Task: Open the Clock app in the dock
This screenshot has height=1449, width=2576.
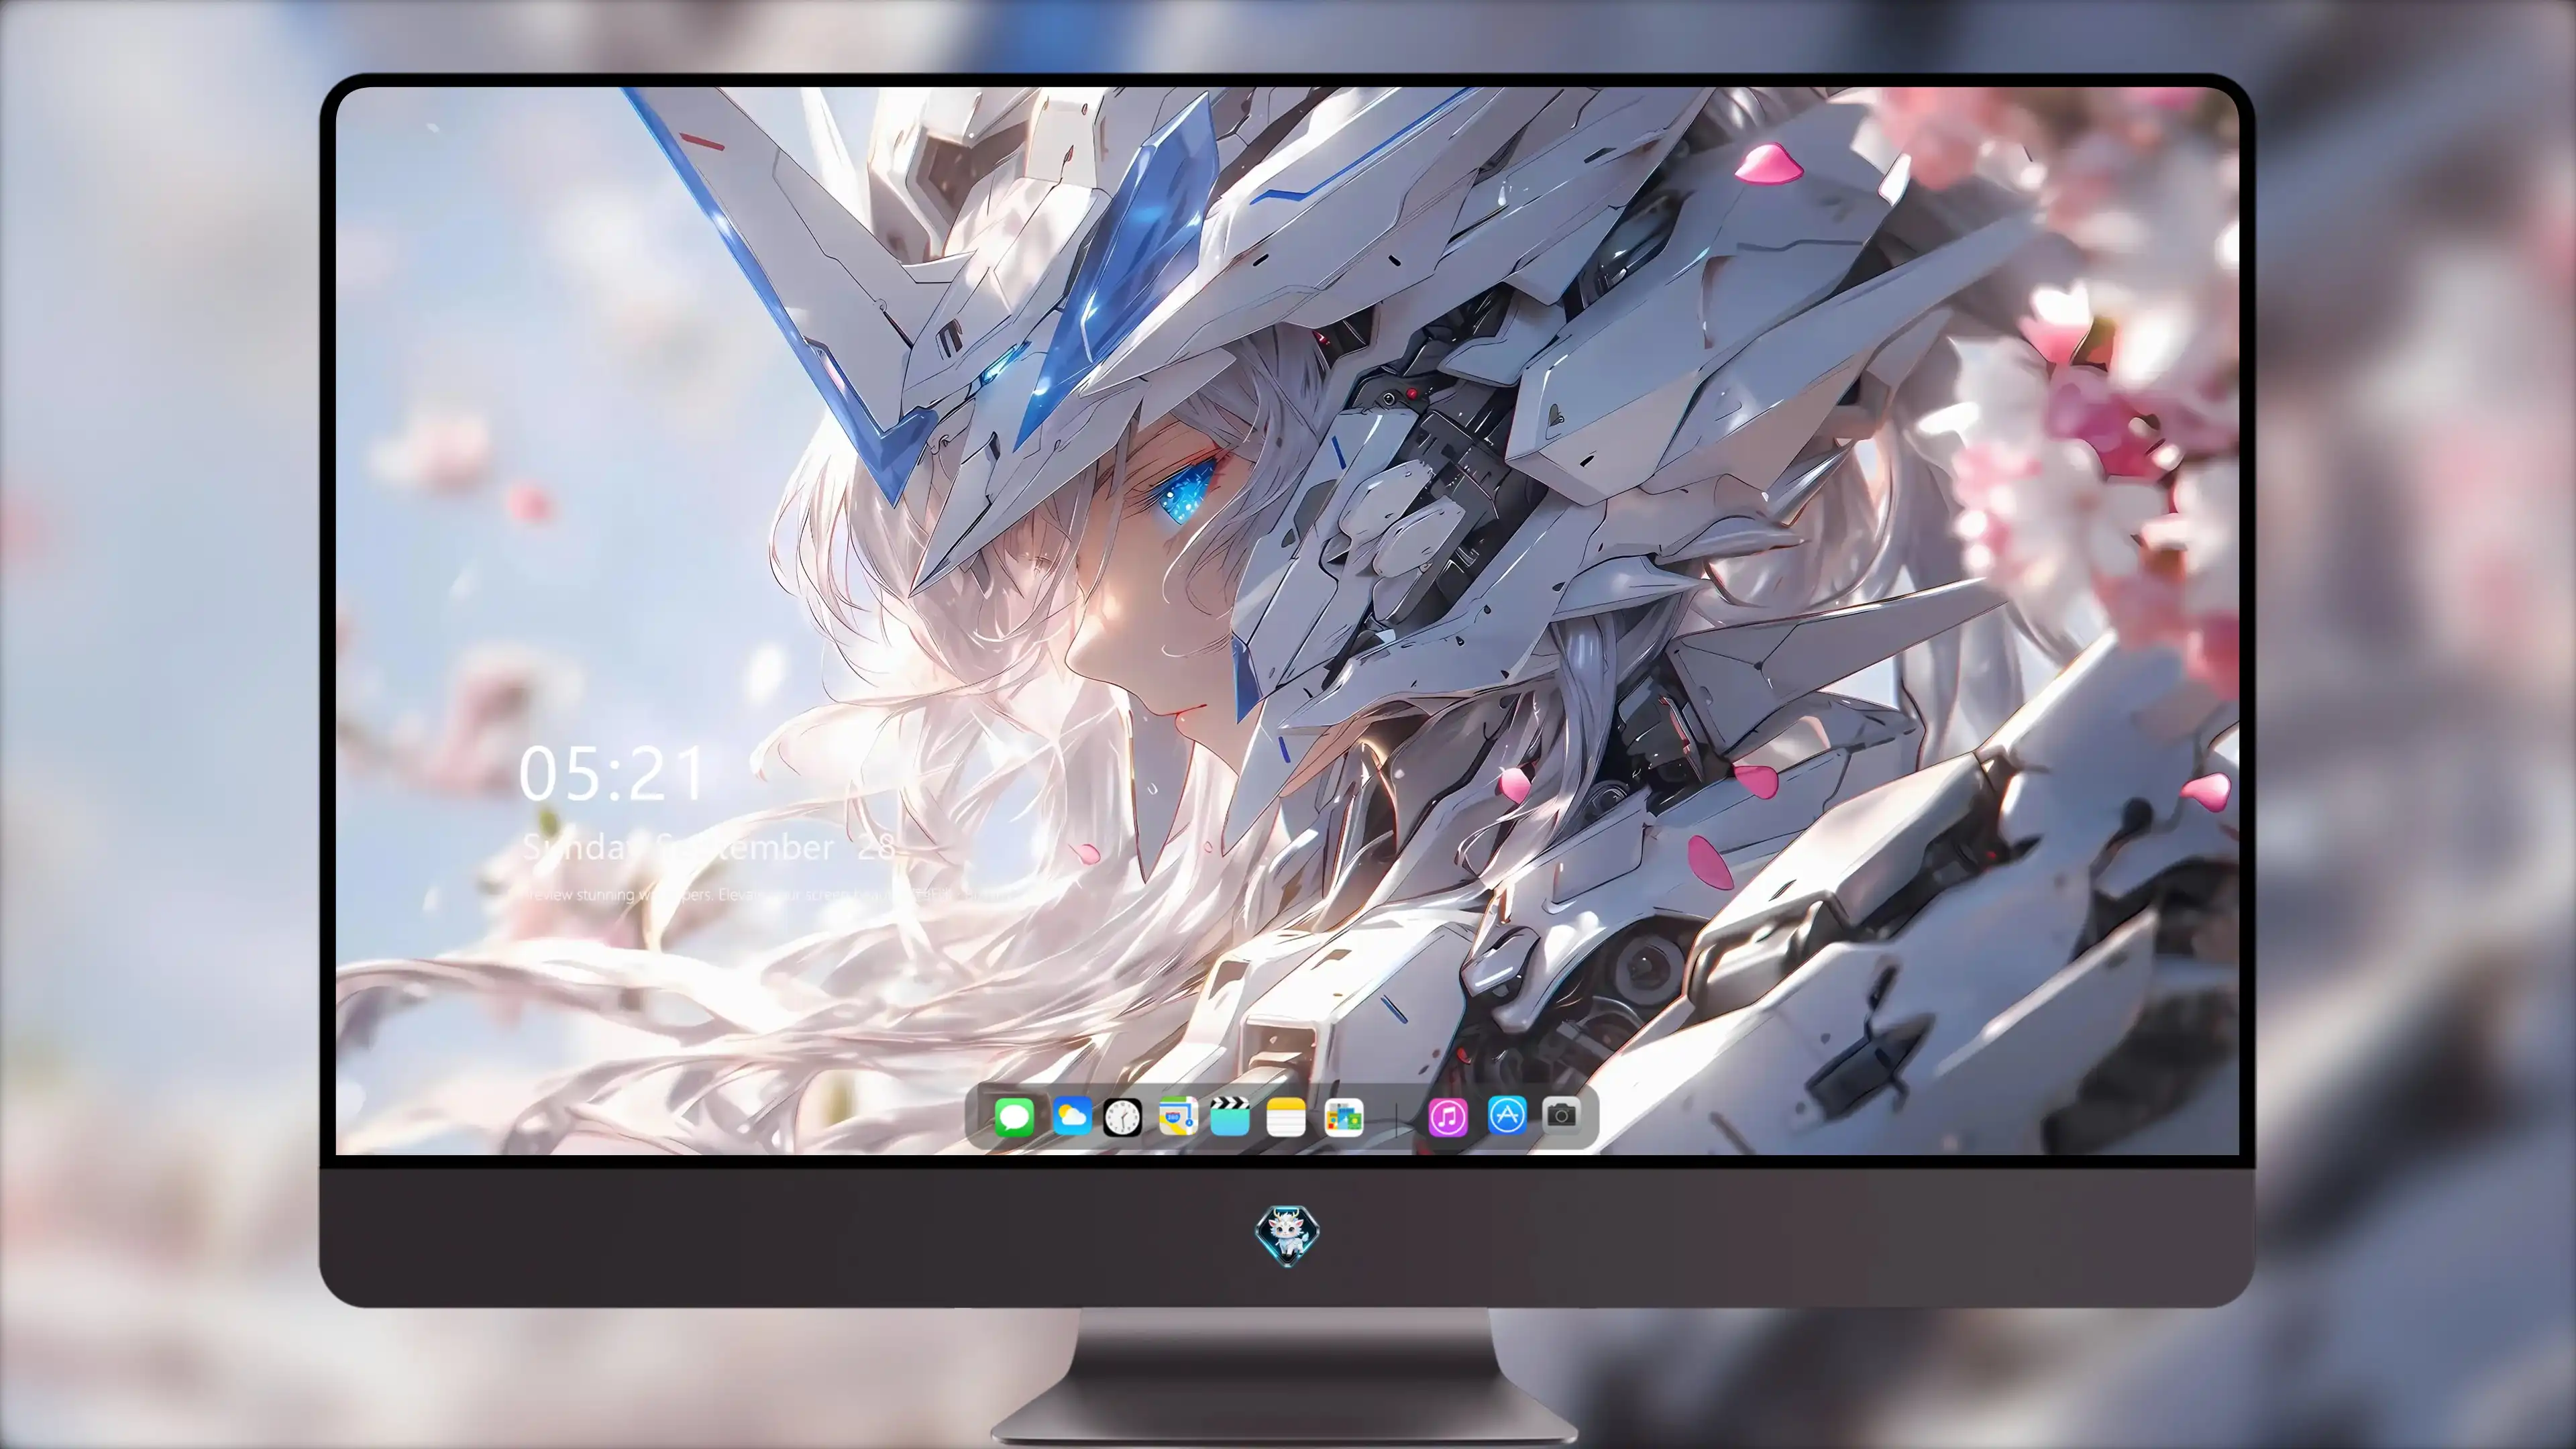Action: (x=1122, y=1117)
